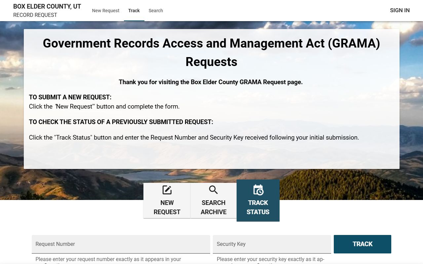Click 'TO SUBMIT A NEW REQUEST:' heading
Screen dimensions: 423x264
(70, 97)
